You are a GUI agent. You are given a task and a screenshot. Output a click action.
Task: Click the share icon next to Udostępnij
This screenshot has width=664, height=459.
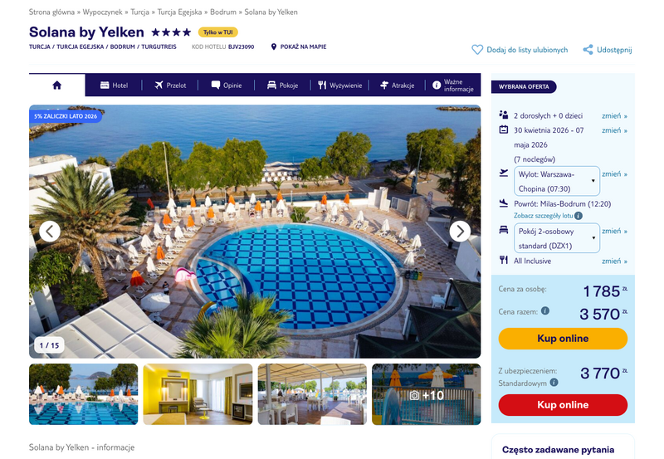click(x=588, y=50)
